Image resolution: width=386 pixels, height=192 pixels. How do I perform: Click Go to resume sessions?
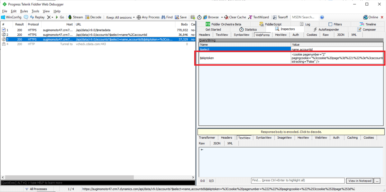click(60, 17)
